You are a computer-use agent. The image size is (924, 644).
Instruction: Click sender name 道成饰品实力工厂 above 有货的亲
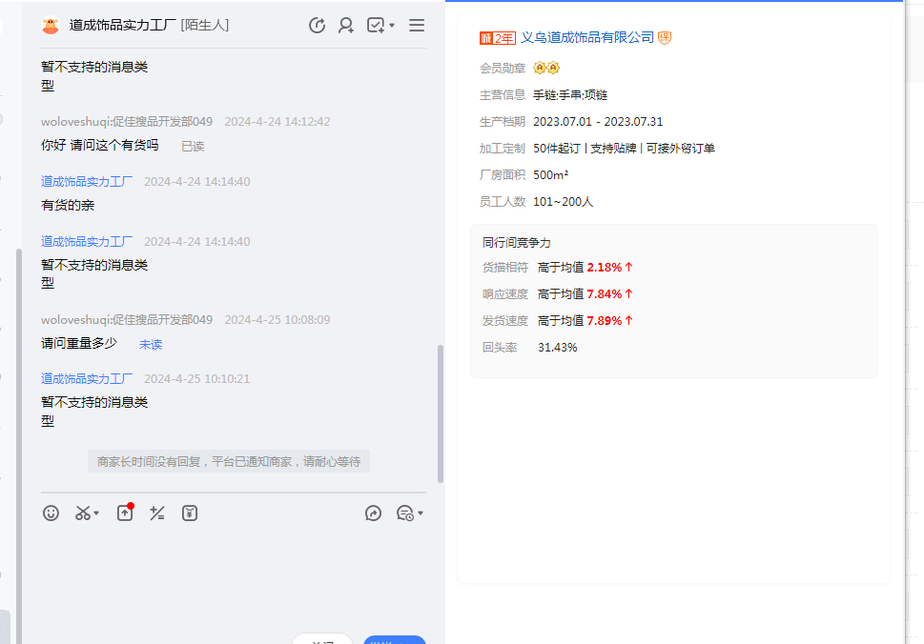coord(87,182)
